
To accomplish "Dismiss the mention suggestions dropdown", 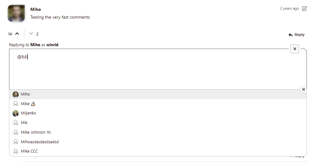I will pos(304,90).
